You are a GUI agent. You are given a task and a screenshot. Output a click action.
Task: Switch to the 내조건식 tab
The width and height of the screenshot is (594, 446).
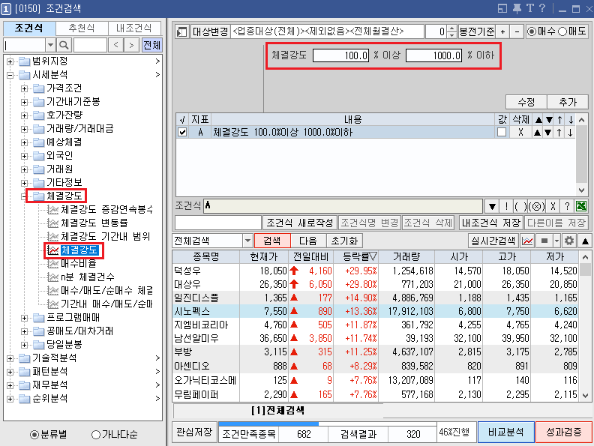pos(133,28)
